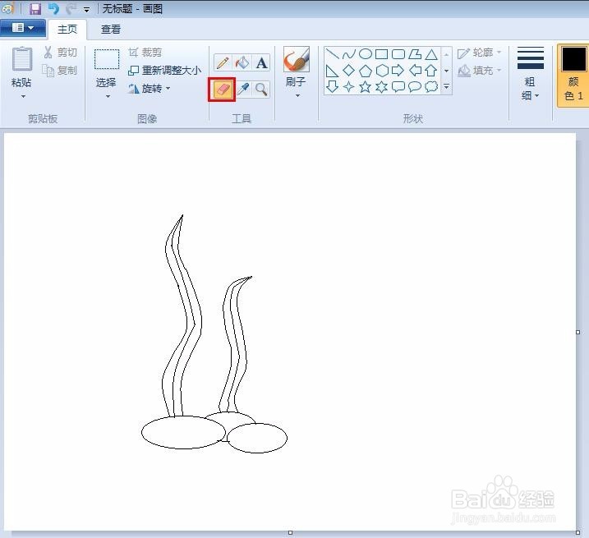Choose the Five-point star shape
This screenshot has height=538, width=589.
pos(365,87)
